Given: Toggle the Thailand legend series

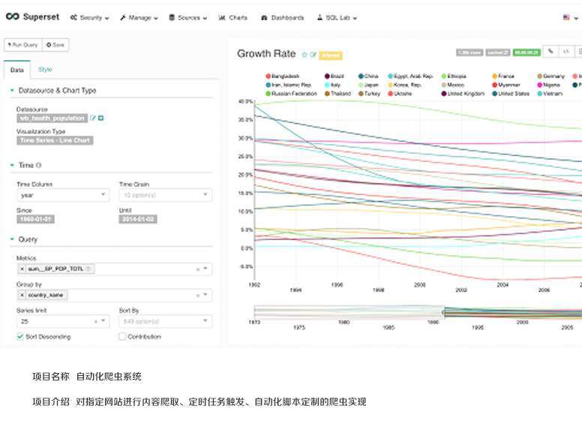Looking at the screenshot, I should click(x=337, y=94).
